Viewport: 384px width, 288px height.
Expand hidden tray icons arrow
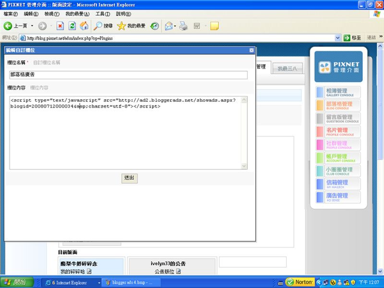[x=319, y=283]
